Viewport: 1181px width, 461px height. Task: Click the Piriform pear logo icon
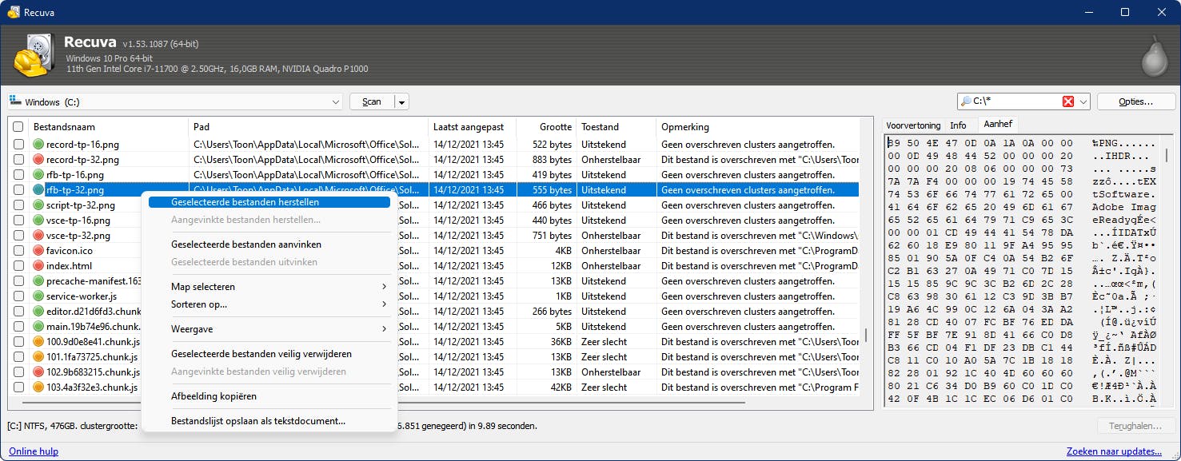point(1153,57)
